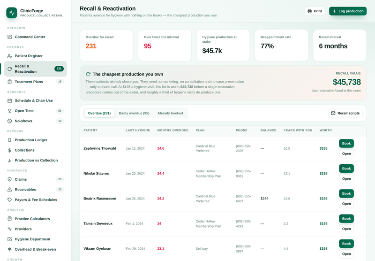Click the 23 badge beside Claims
375x261 pixels.
(x=60, y=179)
